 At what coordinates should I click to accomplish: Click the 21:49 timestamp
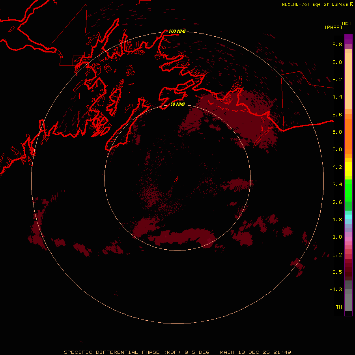pos(282,352)
